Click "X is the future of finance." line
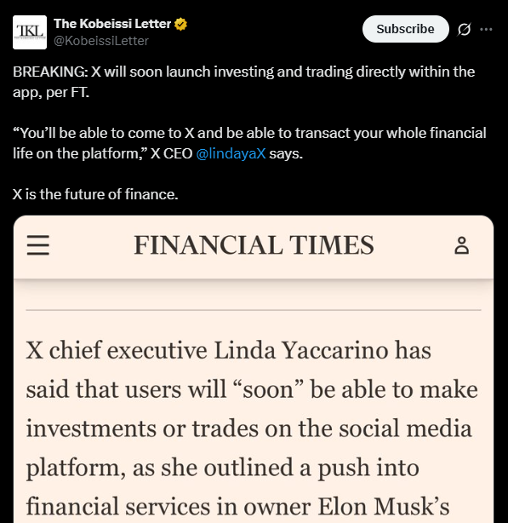This screenshot has width=508, height=523. point(95,194)
